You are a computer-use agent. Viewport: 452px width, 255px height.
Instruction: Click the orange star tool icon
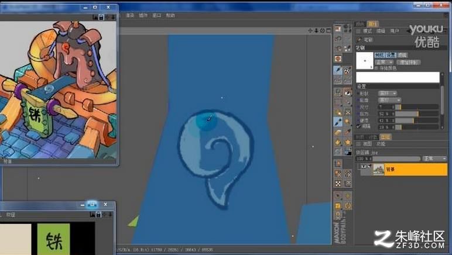click(348, 142)
